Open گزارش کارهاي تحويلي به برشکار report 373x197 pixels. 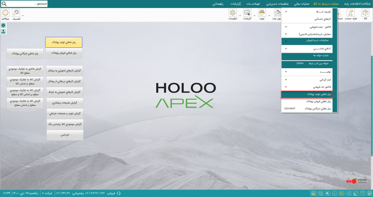[x=64, y=71]
